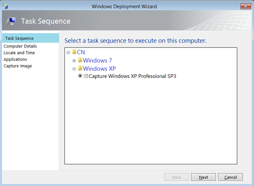Collapse the Windows XP tree node
Viewport: 254px width, 186px height.
pyautogui.click(x=74, y=69)
